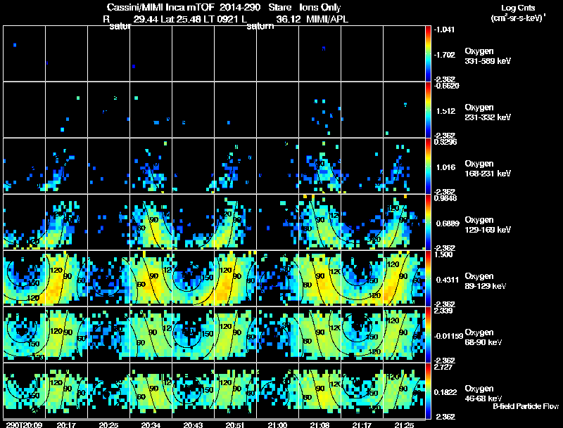Click the 21:17 time axis label
The image size is (563, 428).
point(362,424)
